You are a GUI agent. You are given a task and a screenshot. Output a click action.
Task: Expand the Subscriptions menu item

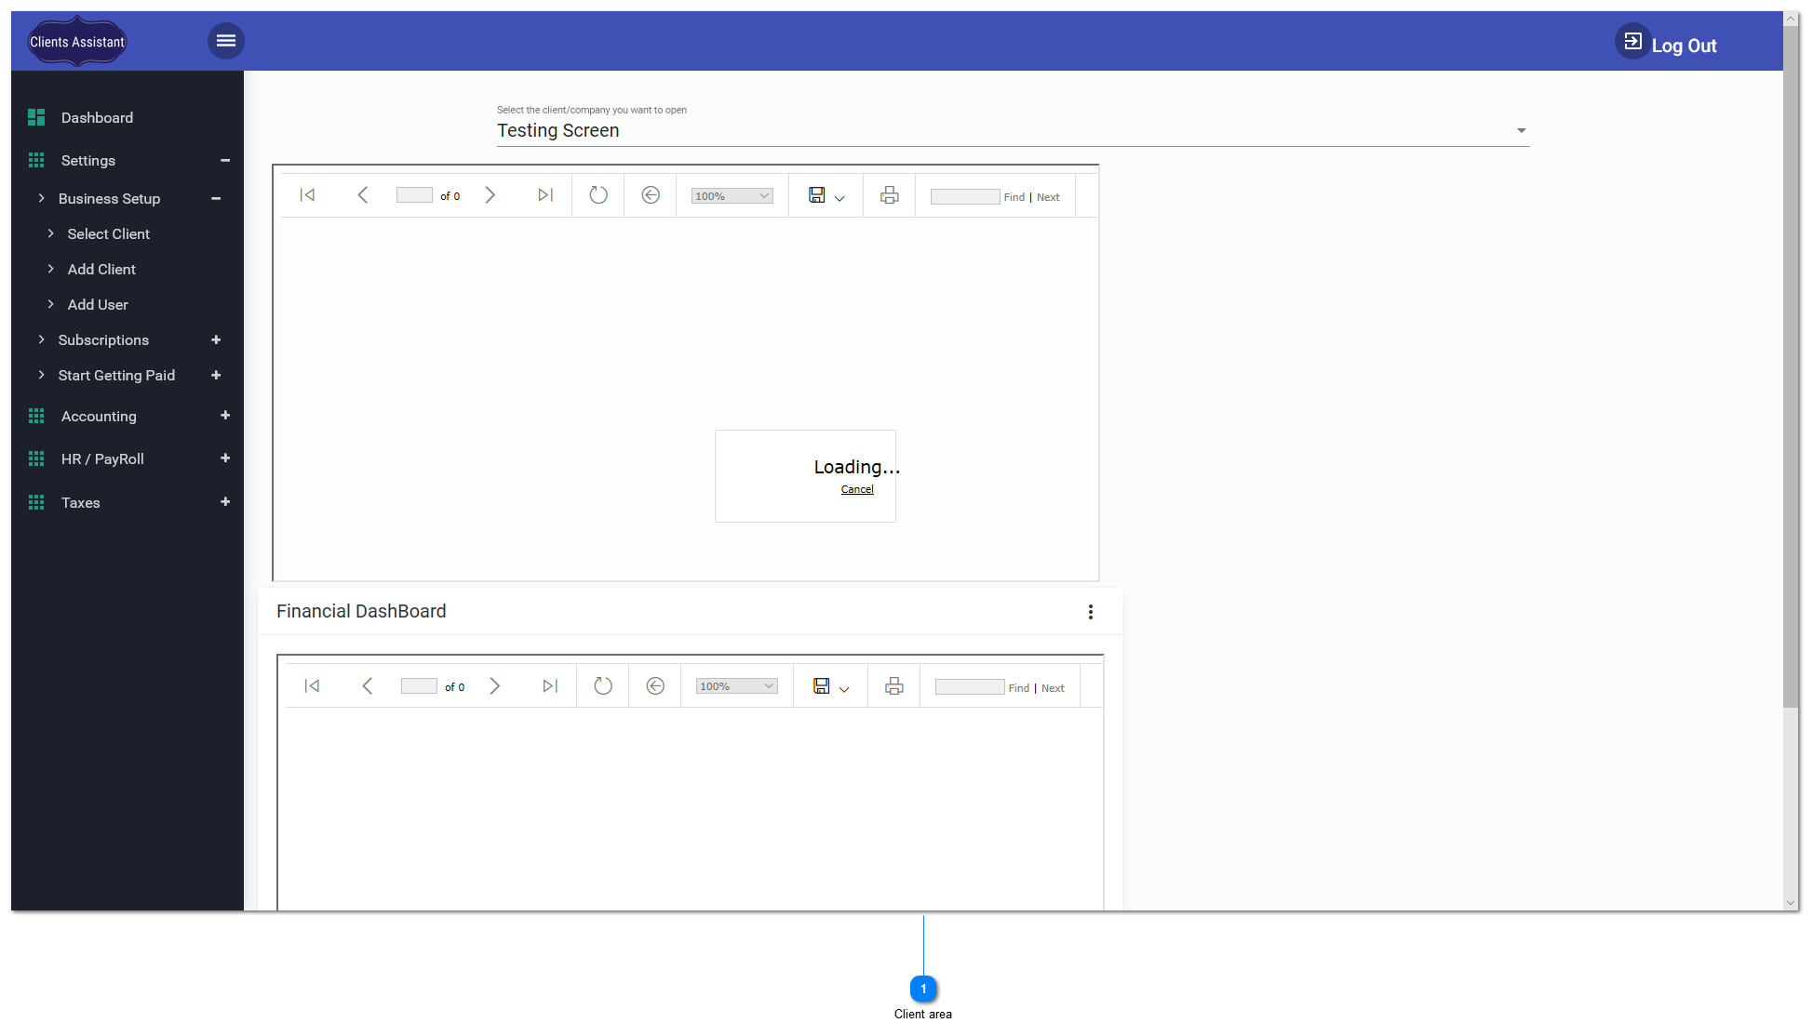[216, 339]
